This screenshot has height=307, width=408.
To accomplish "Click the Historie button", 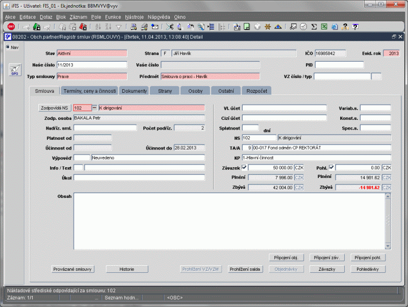I will point(126,269).
